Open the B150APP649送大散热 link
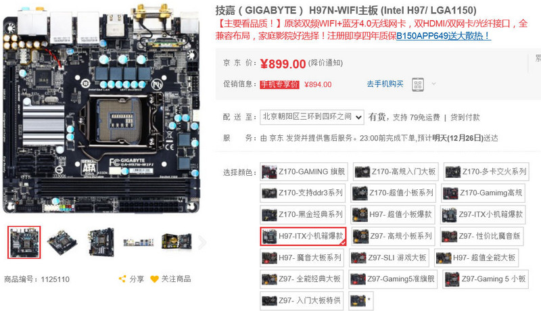The image size is (541, 311). point(444,36)
